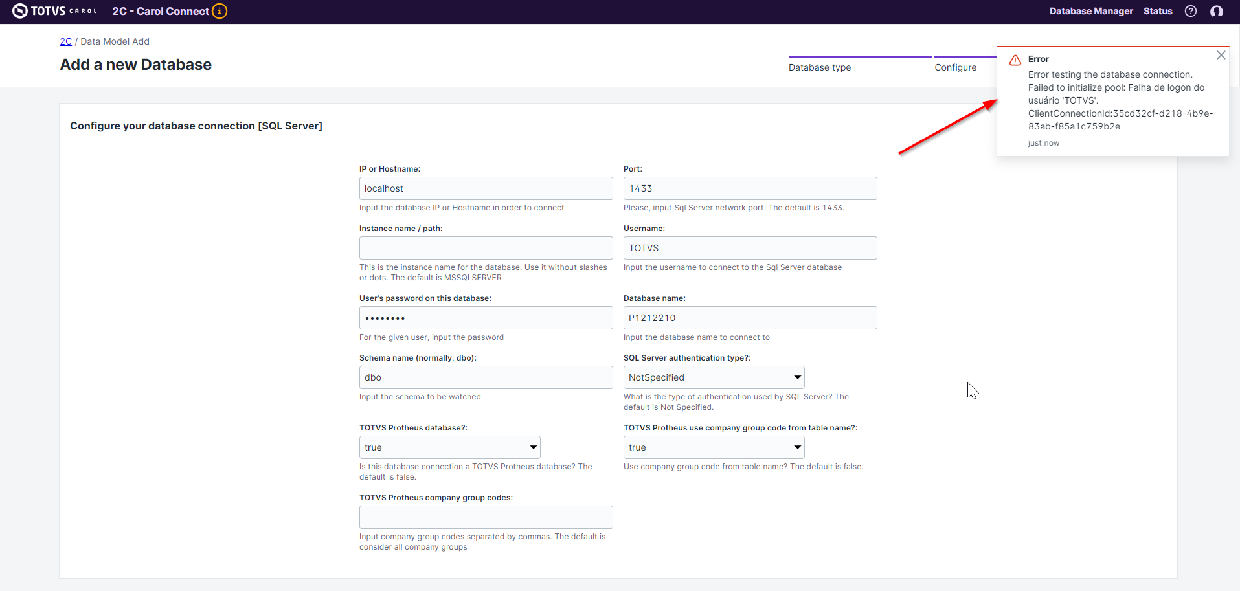Click the IP or Hostname input field
The image size is (1240, 591).
tap(486, 188)
